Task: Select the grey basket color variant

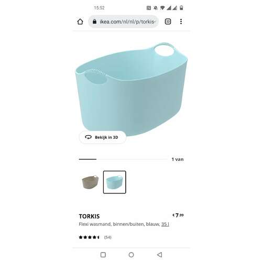Action: [x=90, y=182]
